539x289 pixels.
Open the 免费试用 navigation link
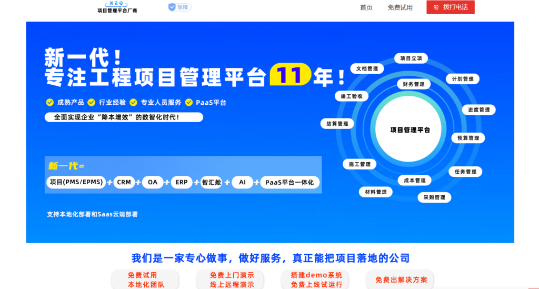(x=400, y=7)
